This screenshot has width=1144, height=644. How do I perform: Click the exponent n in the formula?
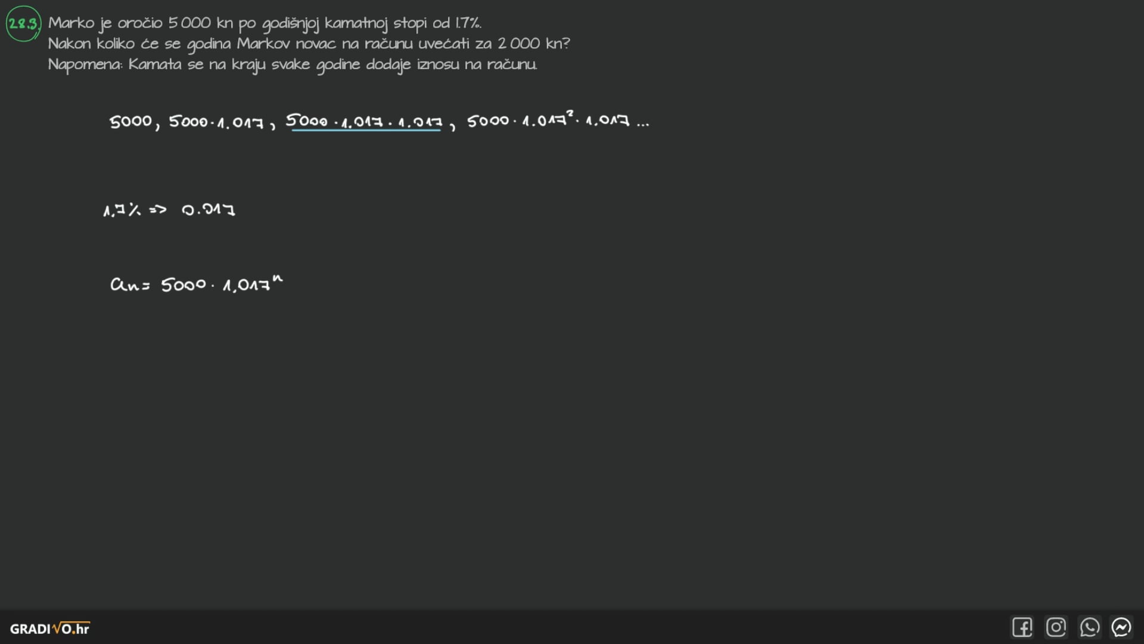point(278,278)
